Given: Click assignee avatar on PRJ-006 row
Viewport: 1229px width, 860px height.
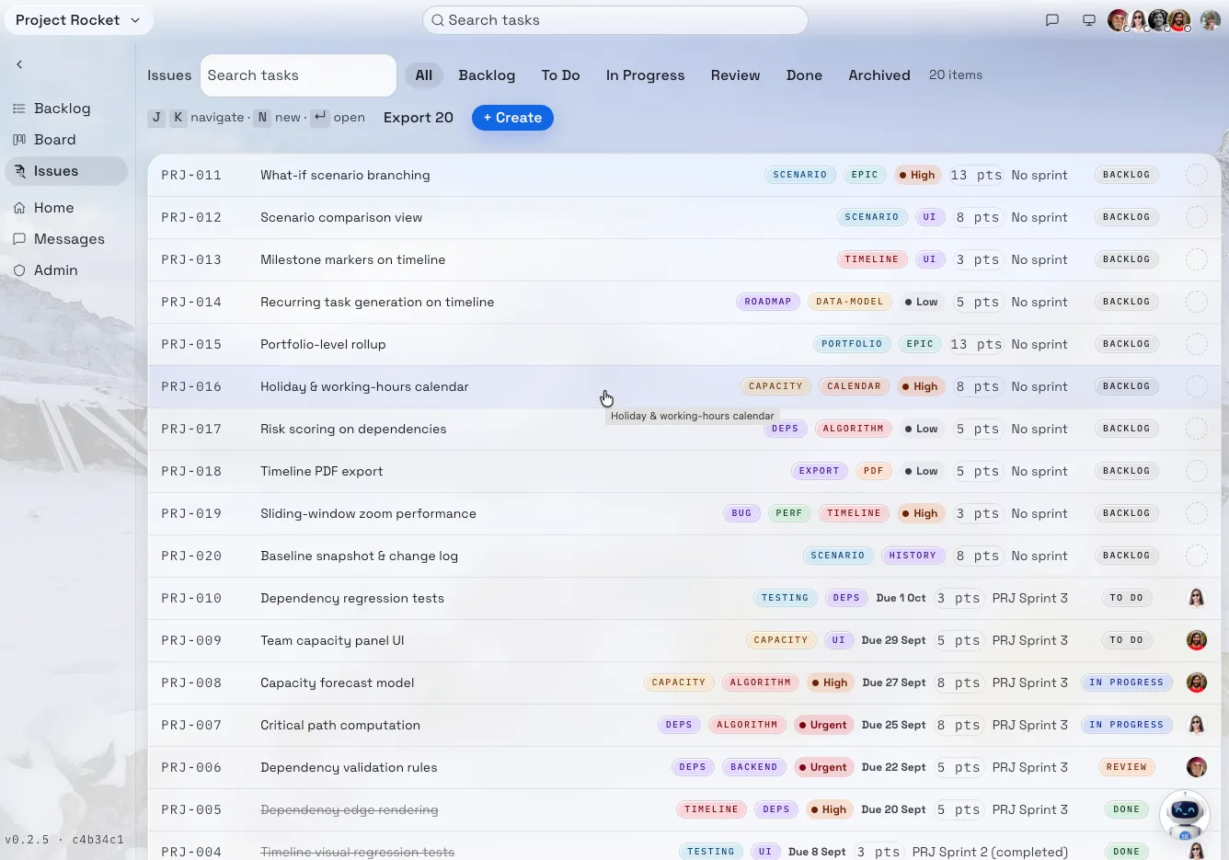Looking at the screenshot, I should 1197,767.
